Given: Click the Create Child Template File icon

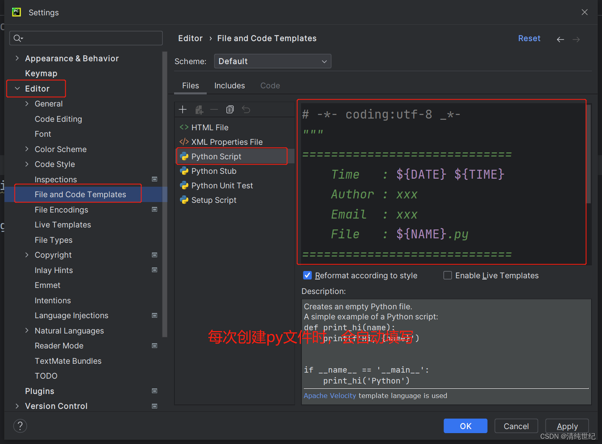Looking at the screenshot, I should pos(199,109).
